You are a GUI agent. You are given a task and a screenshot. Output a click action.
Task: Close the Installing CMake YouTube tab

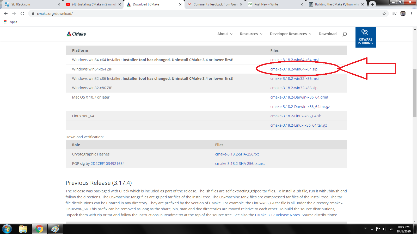(x=120, y=4)
